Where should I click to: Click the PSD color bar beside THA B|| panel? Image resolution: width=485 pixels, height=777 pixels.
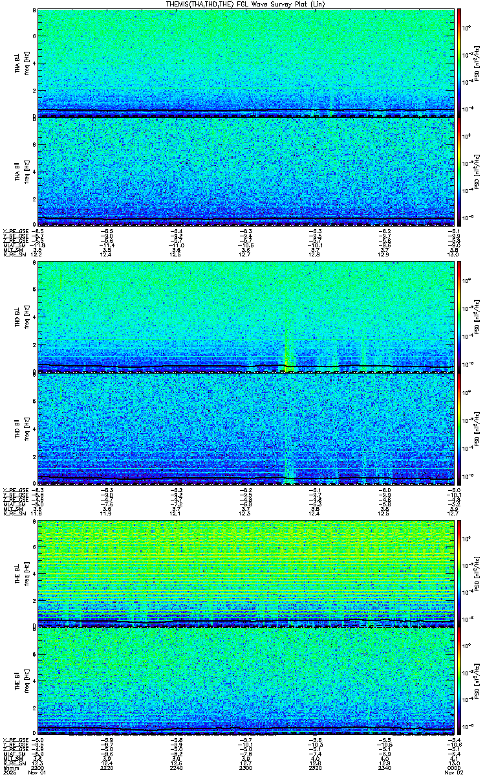pyautogui.click(x=460, y=172)
